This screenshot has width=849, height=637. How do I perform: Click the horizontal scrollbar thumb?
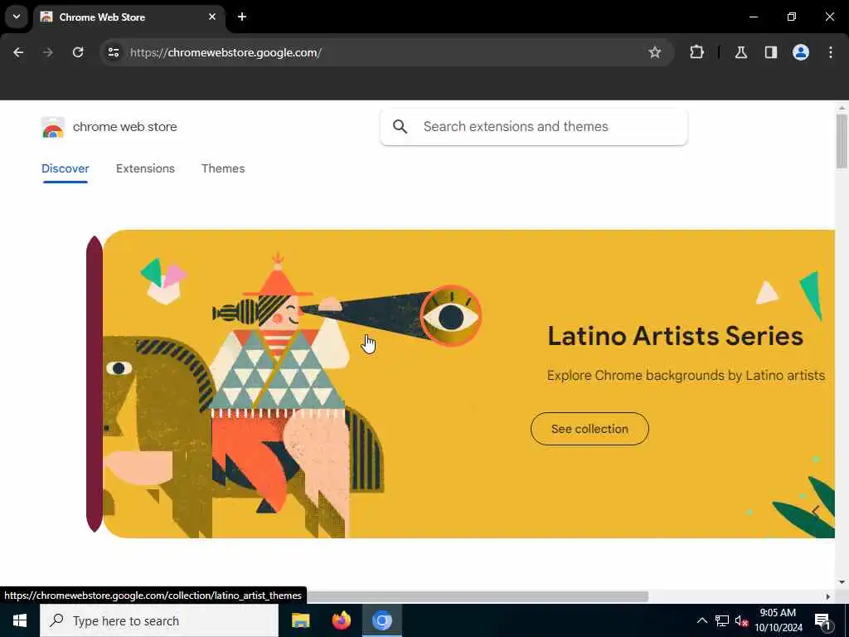tap(478, 596)
